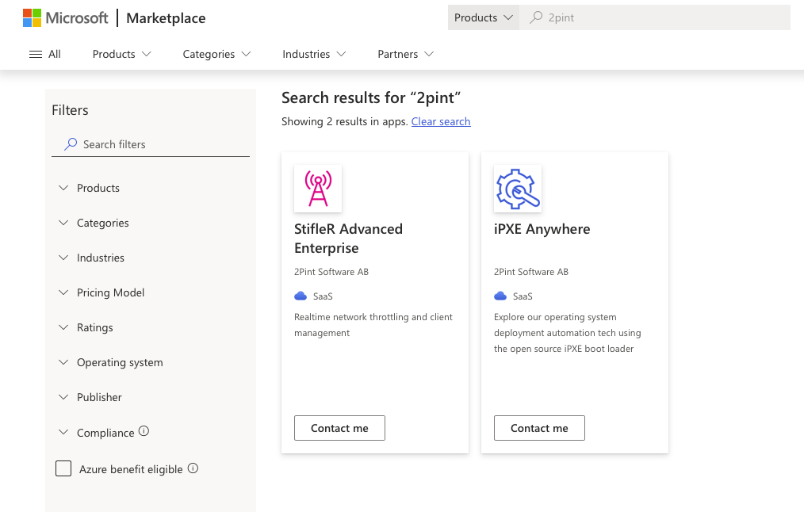
Task: Enable Azure benefit eligible checkbox
Action: click(63, 468)
